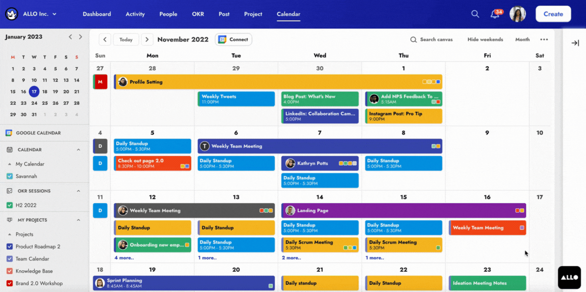Collapse the OKR Sessions section
This screenshot has width=586, height=292.
(78, 191)
